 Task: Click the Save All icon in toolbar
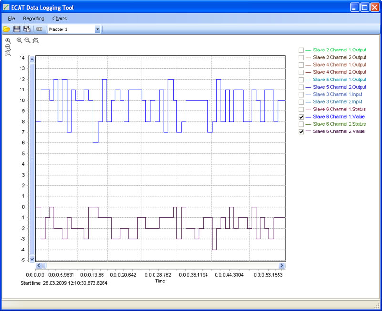click(27, 29)
